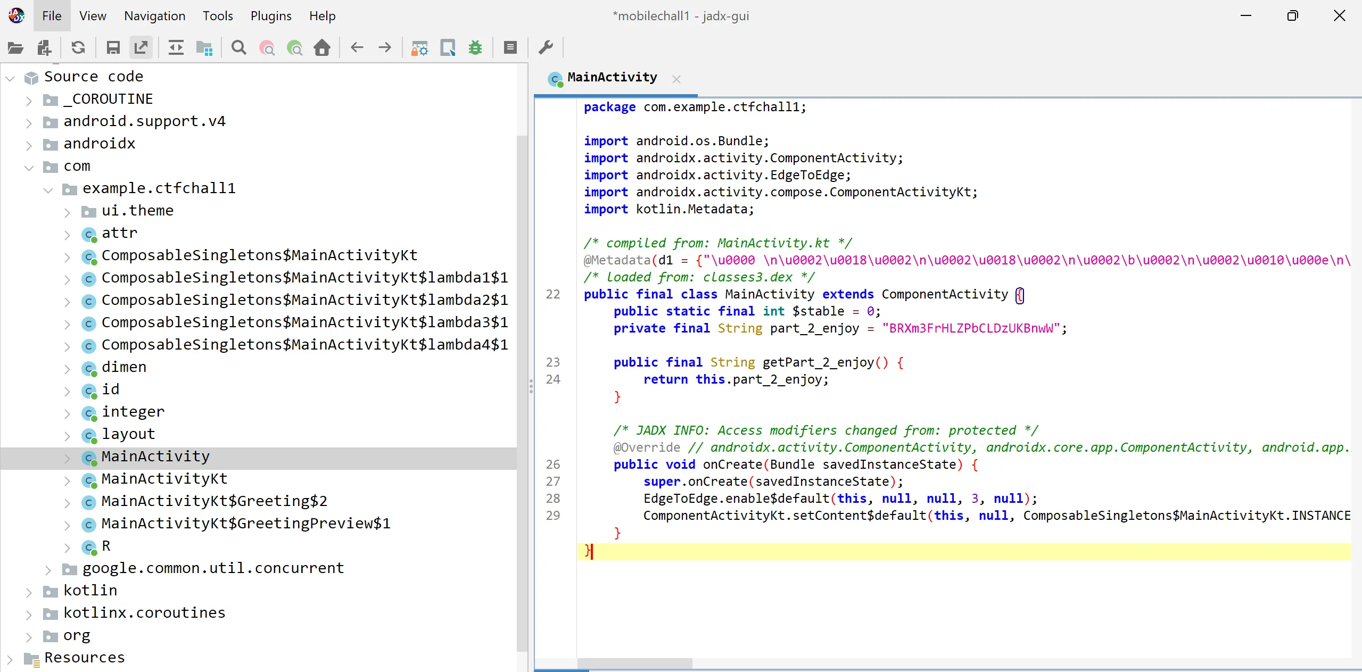
Task: Open the Plugins menu
Action: point(270,16)
